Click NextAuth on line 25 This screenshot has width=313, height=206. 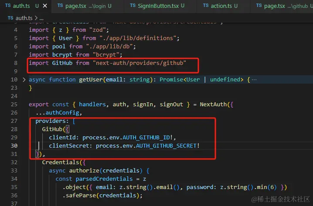pyautogui.click(x=214, y=105)
